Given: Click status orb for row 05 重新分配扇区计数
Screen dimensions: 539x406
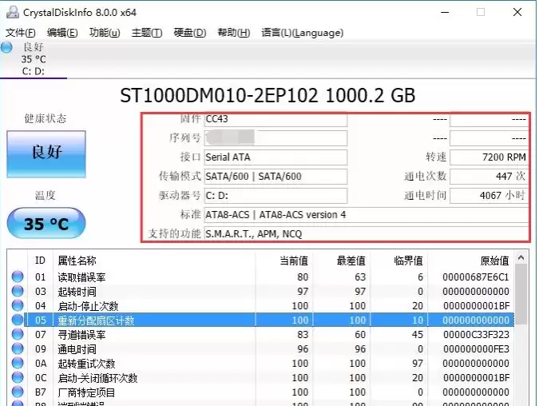Looking at the screenshot, I should click(x=18, y=320).
